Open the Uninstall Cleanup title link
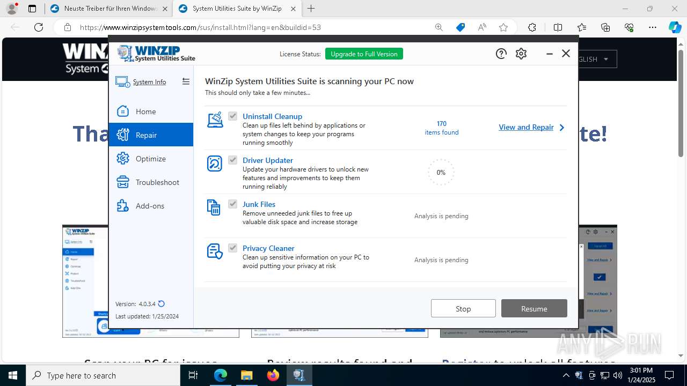Screen dimensions: 687x386 point(272,116)
